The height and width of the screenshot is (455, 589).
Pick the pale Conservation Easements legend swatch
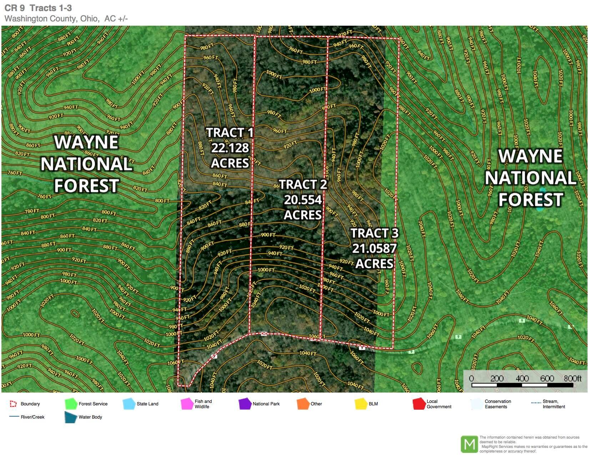477,404
